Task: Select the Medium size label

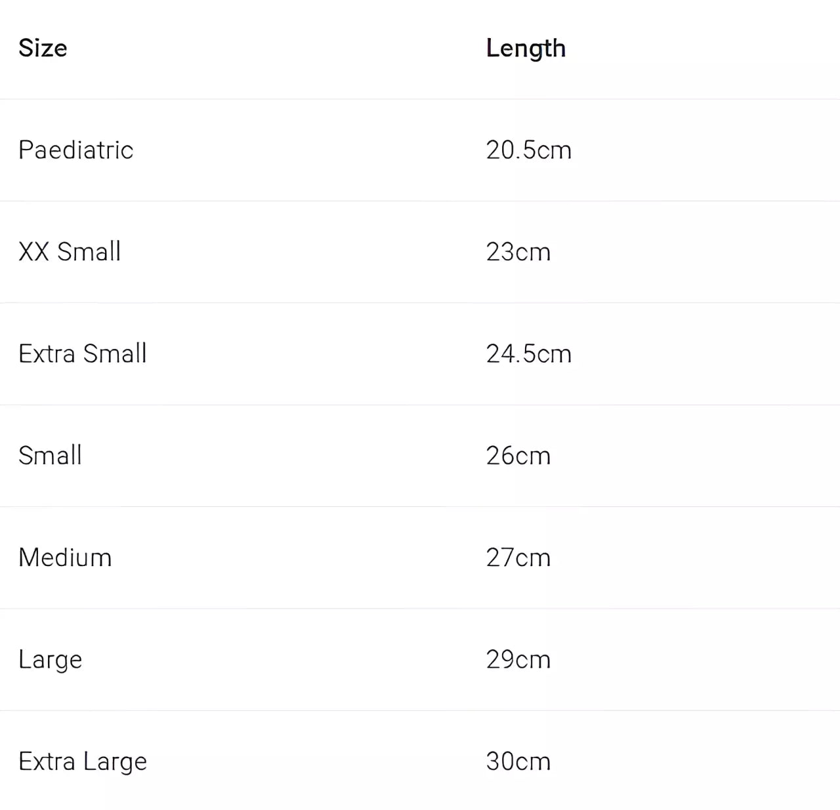Action: (x=65, y=557)
